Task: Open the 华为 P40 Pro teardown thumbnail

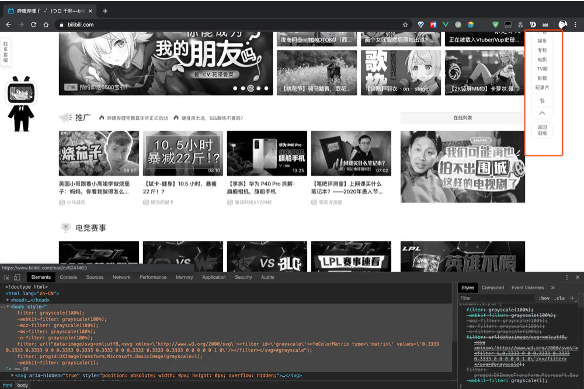Action: (267, 153)
